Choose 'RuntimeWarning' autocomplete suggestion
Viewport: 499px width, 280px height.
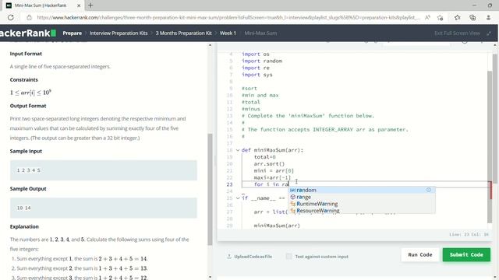[x=362, y=204]
